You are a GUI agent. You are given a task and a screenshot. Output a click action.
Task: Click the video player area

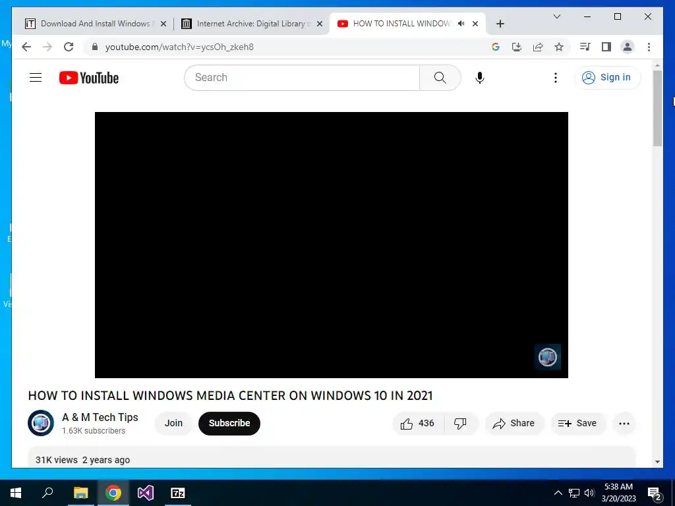(331, 245)
